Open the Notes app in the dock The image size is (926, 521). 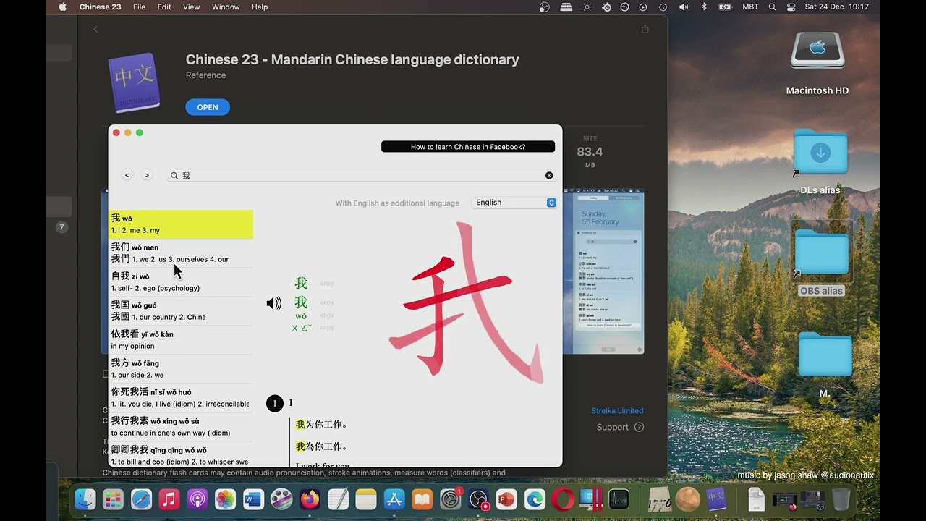click(366, 499)
